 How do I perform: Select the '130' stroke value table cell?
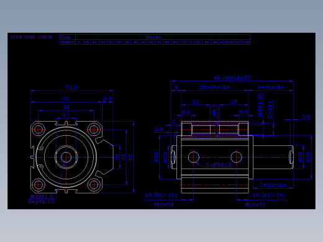(x=247, y=42)
